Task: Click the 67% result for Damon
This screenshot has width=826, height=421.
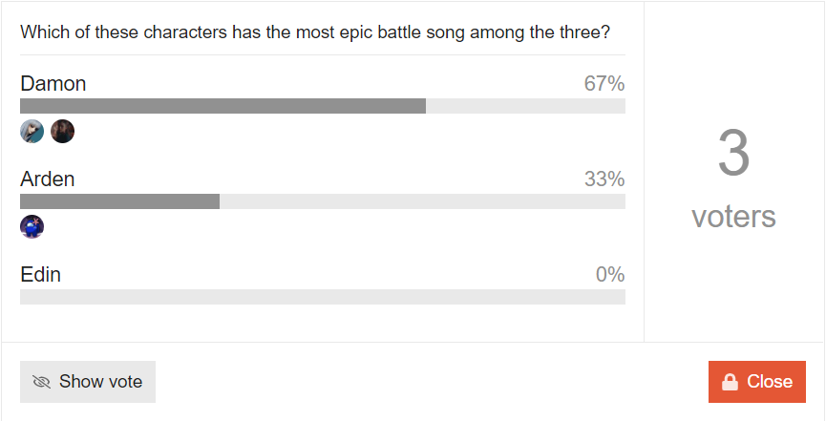Action: [x=604, y=84]
